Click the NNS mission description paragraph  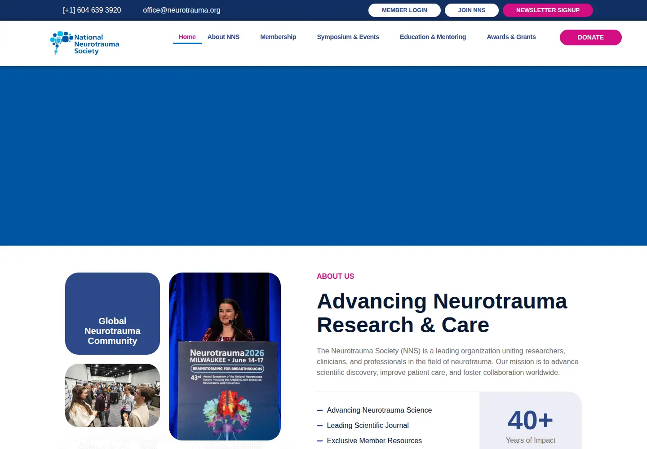click(448, 361)
